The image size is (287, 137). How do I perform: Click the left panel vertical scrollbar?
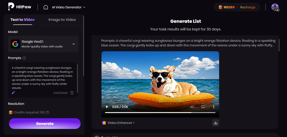(84, 46)
